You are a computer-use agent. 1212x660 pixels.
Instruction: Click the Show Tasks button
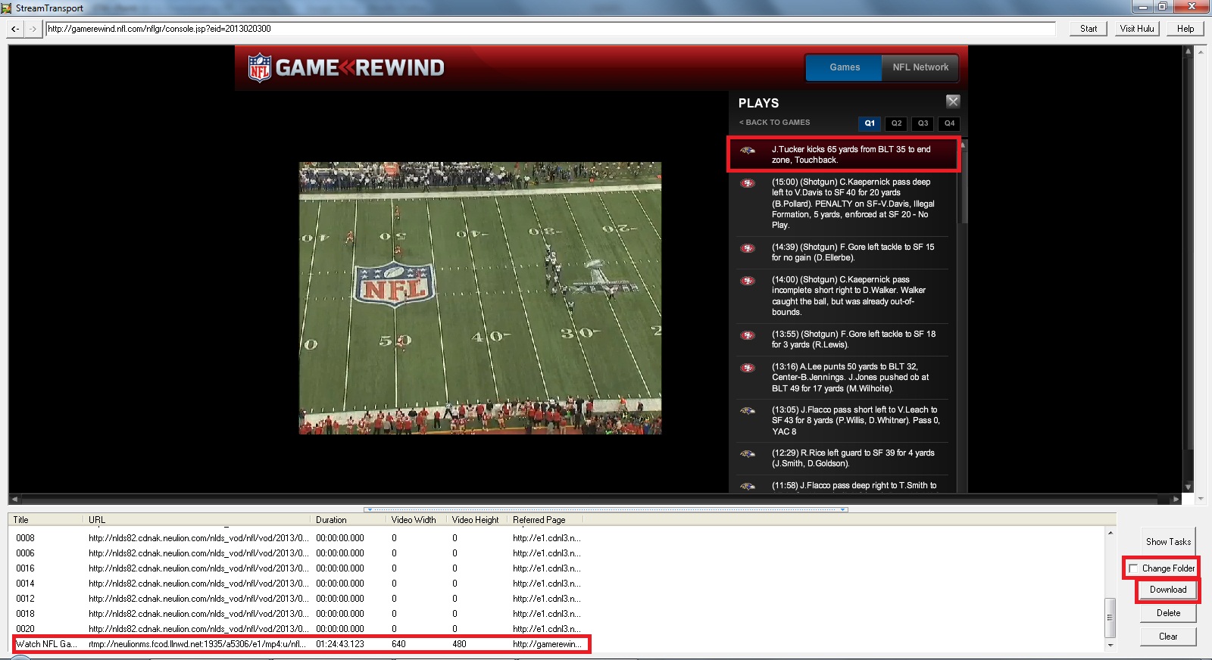click(x=1168, y=542)
